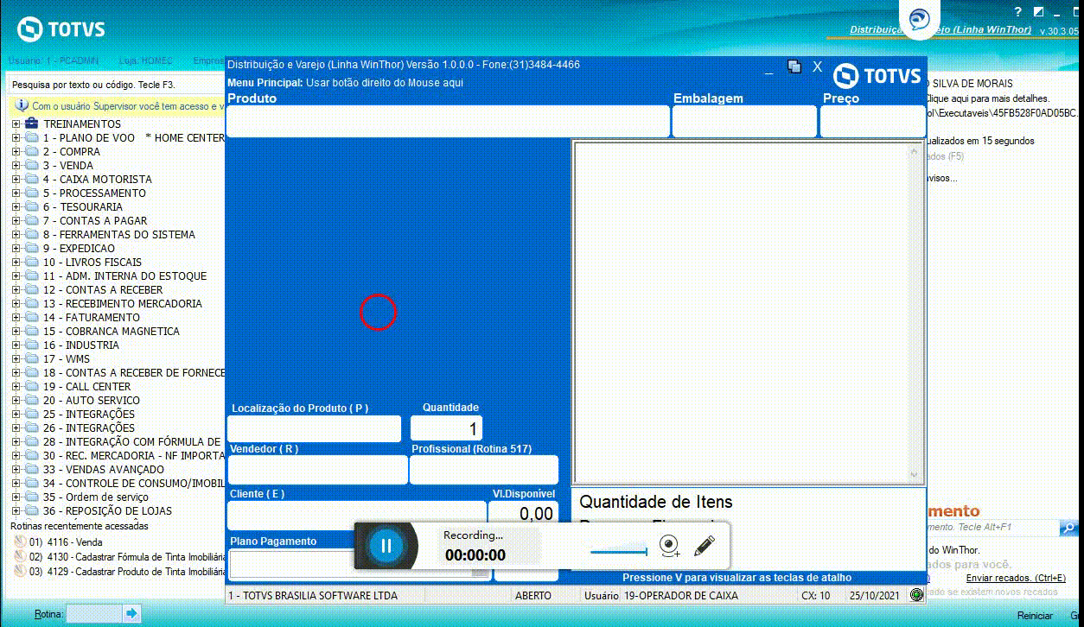Select 20 - AUTO SERVICO item
The width and height of the screenshot is (1084, 627).
(x=92, y=400)
